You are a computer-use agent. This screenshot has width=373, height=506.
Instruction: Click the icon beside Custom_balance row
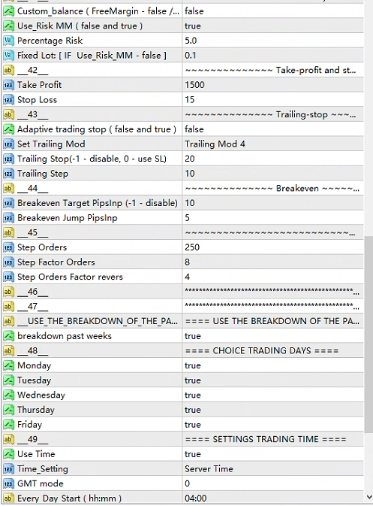click(9, 11)
